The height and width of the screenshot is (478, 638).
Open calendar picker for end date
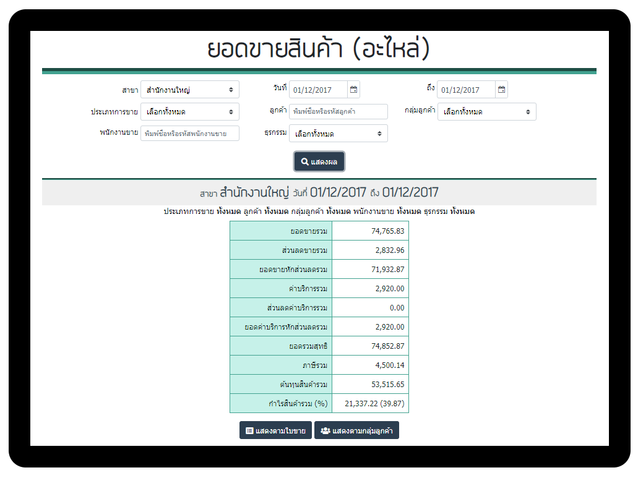point(501,90)
